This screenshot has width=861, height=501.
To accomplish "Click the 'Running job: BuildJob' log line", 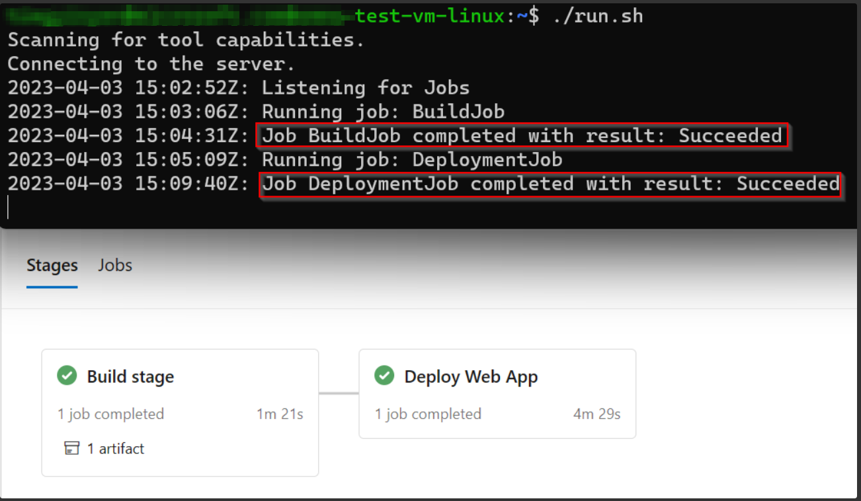I will tap(383, 112).
